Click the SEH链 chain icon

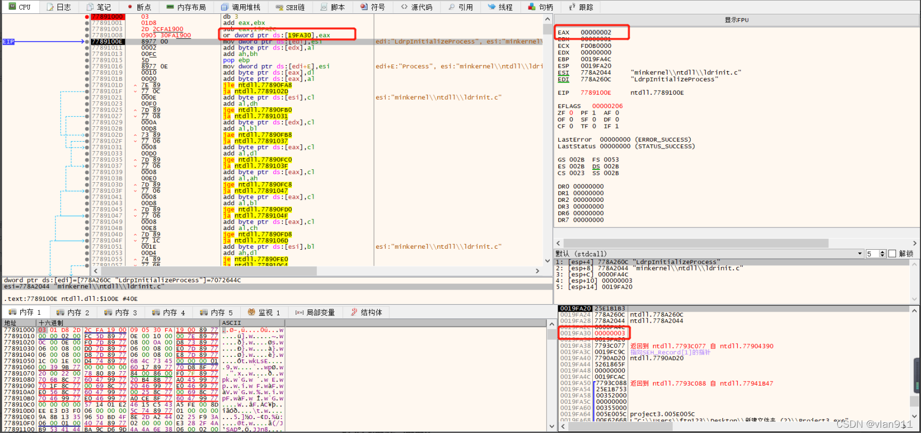tap(280, 7)
